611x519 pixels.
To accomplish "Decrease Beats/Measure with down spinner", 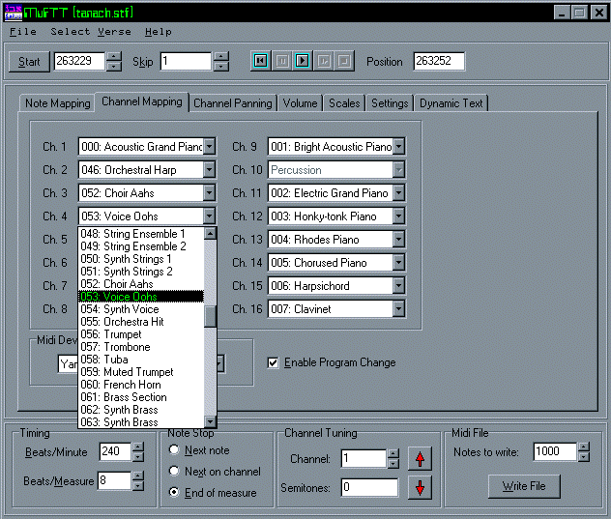I will pos(138,485).
